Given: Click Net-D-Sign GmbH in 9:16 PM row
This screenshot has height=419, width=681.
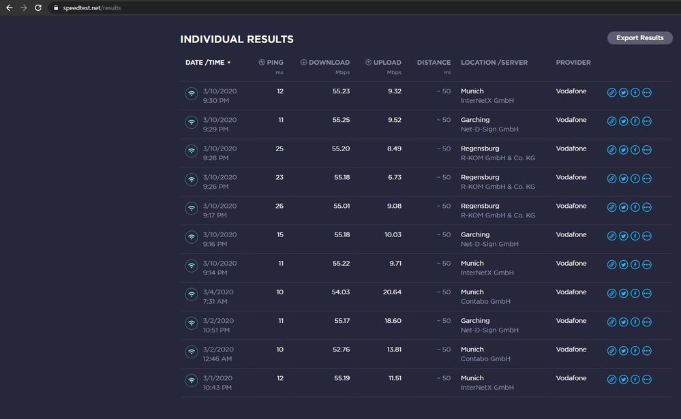Looking at the screenshot, I should pos(489,244).
